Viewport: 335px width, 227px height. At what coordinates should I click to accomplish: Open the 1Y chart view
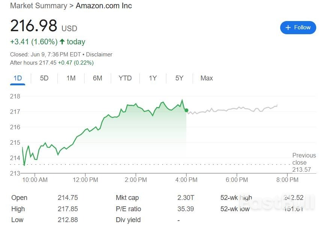[x=152, y=78]
